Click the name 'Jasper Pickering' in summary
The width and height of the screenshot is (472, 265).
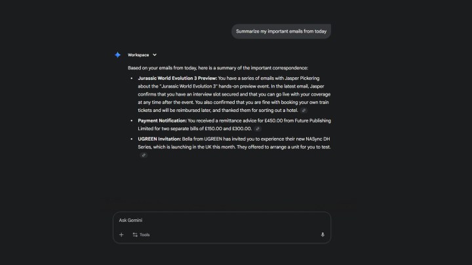(x=302, y=78)
